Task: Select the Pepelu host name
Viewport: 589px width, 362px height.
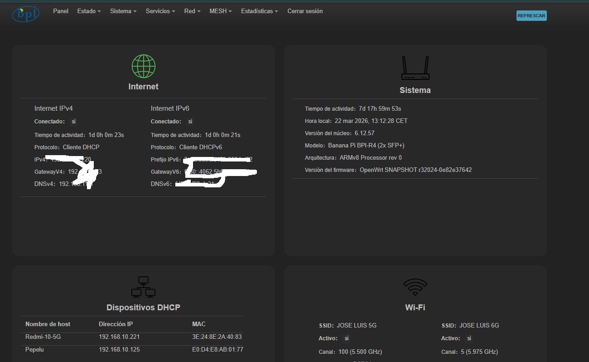Action: tap(34, 350)
